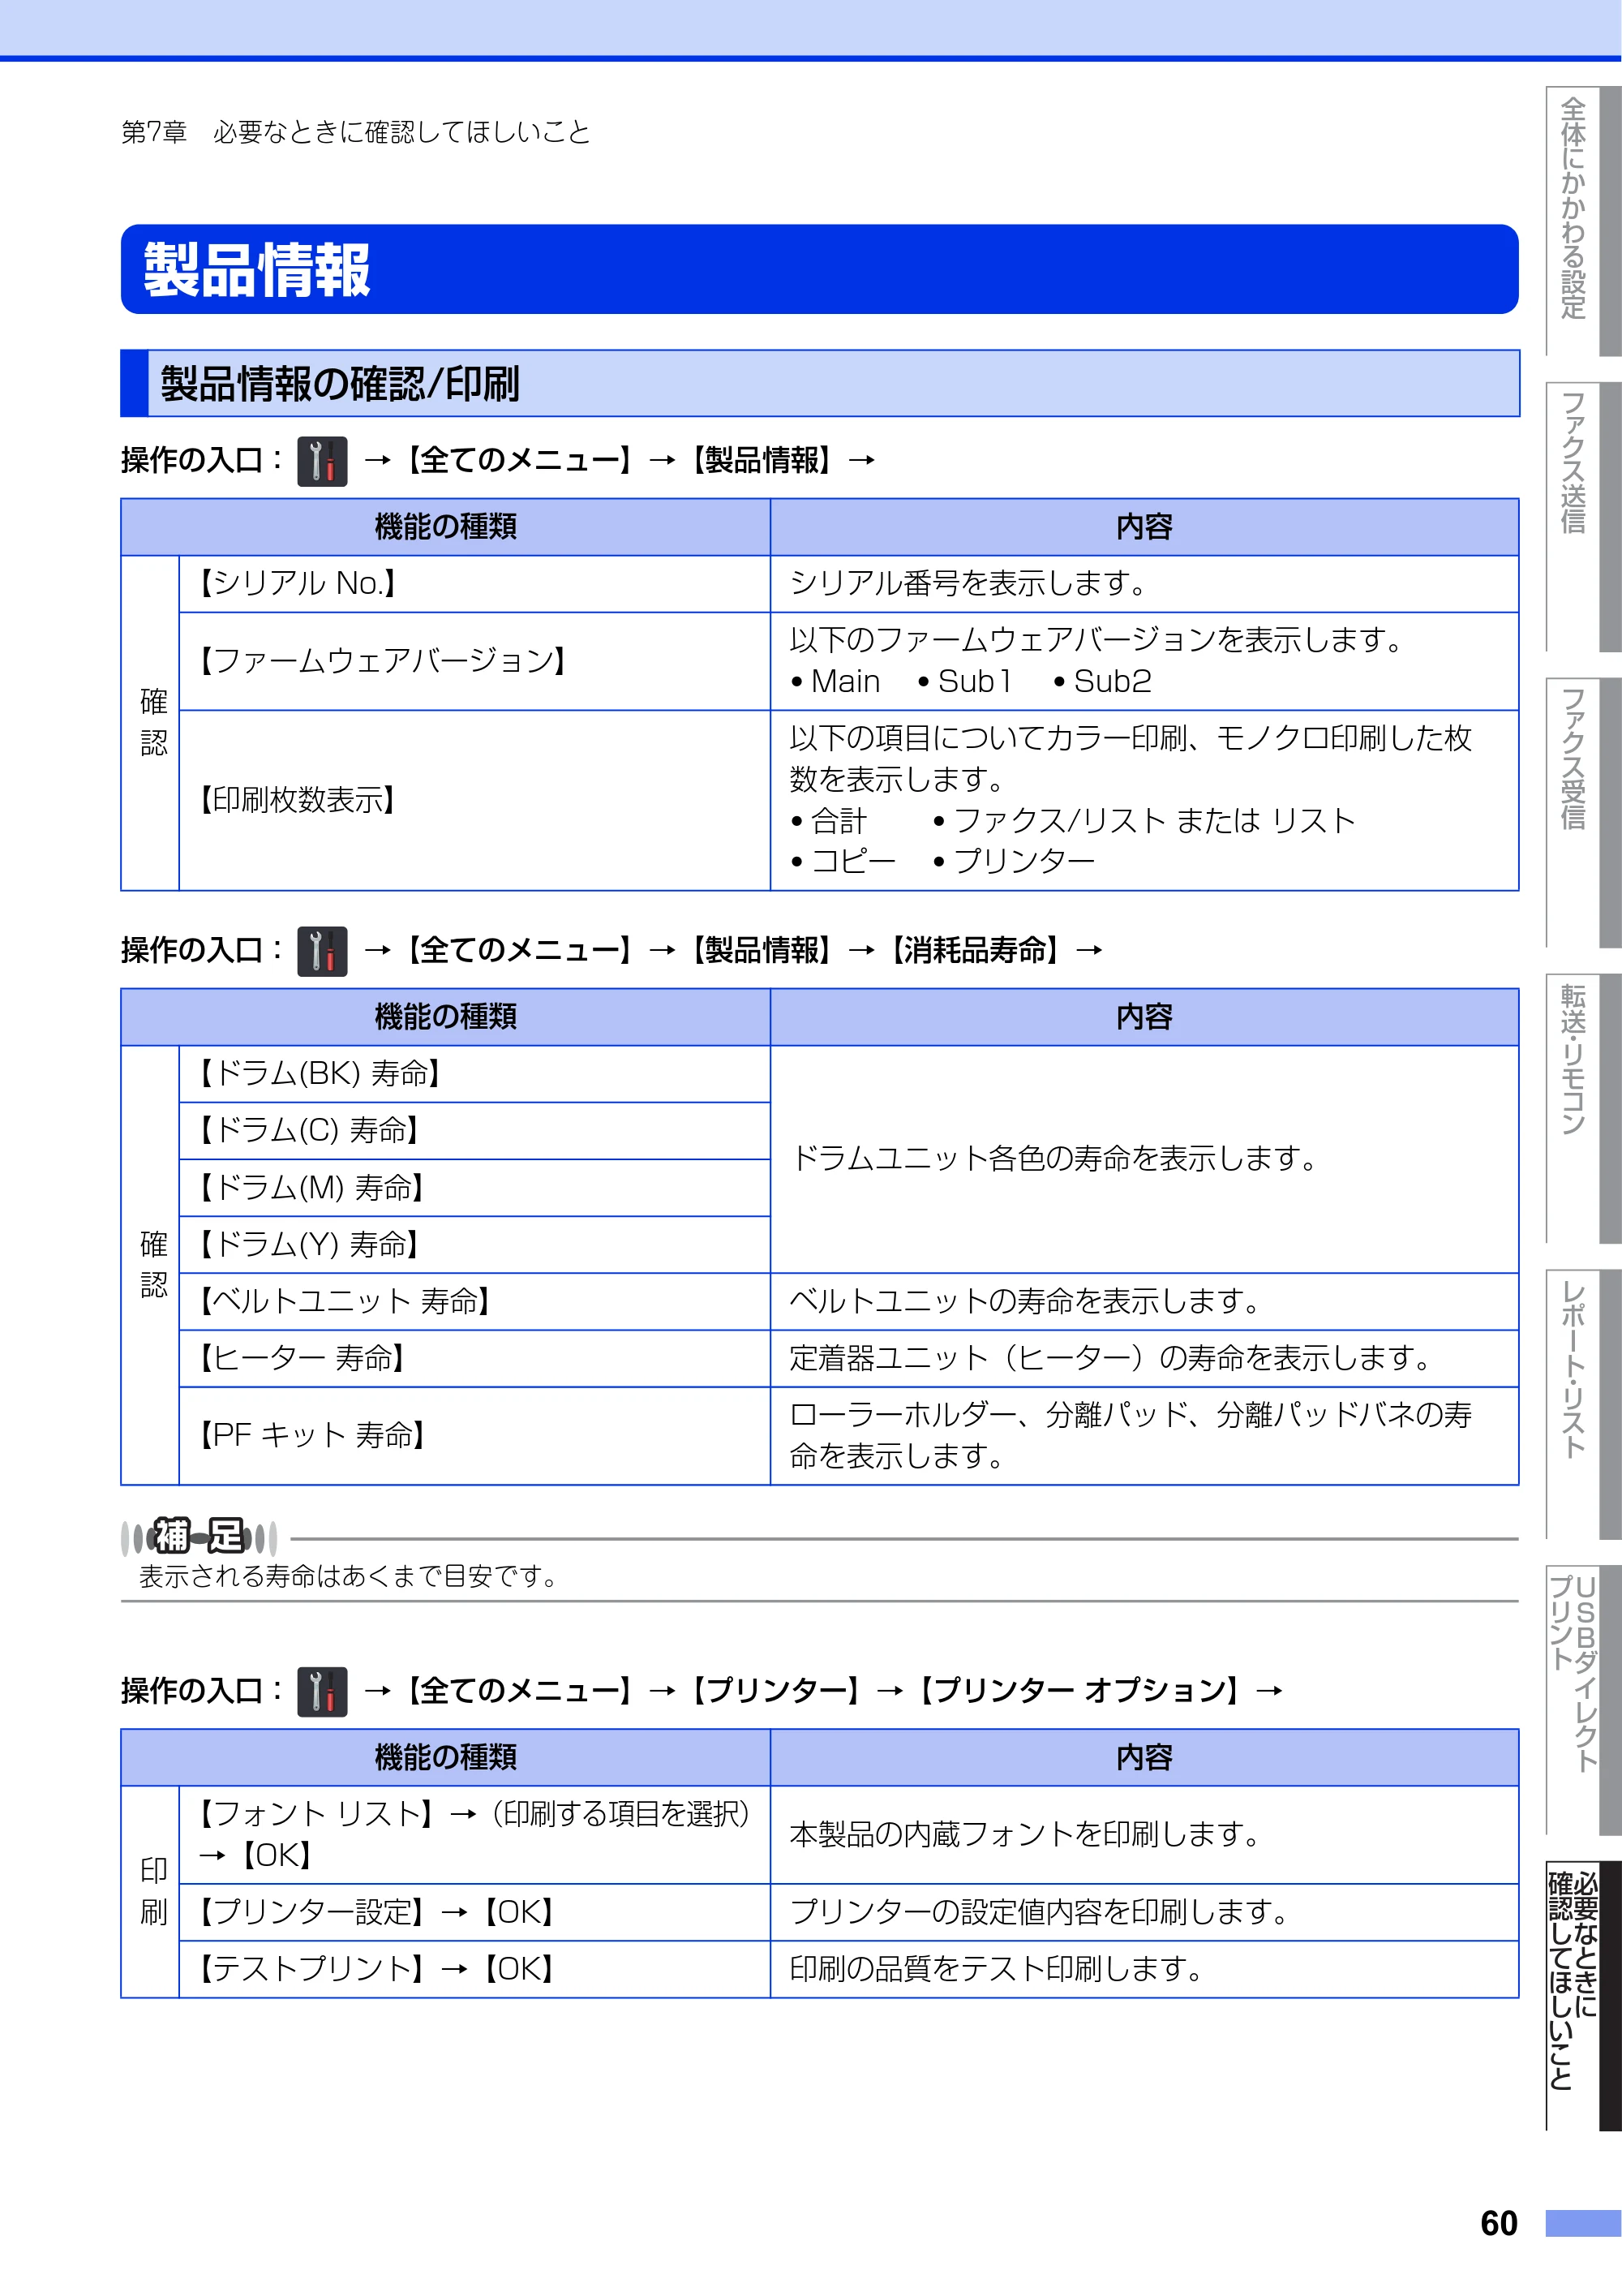Click the note text 表示される寿命はあくまで目安です。
Viewport: 1622px width, 2296px height.
pos(348,1577)
